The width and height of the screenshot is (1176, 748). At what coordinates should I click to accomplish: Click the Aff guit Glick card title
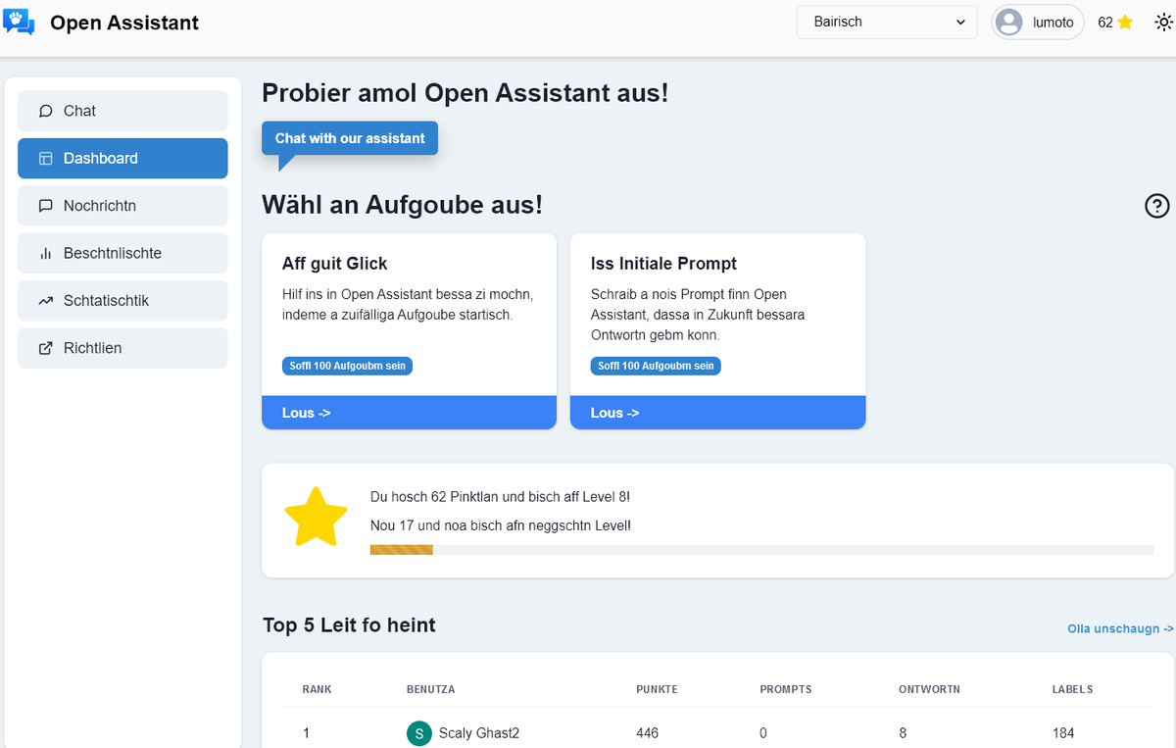click(335, 264)
